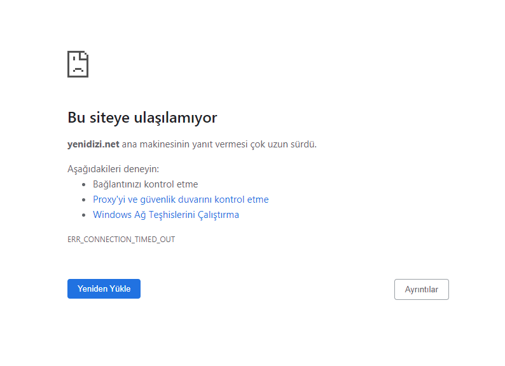Click the sad page error icon

point(78,64)
